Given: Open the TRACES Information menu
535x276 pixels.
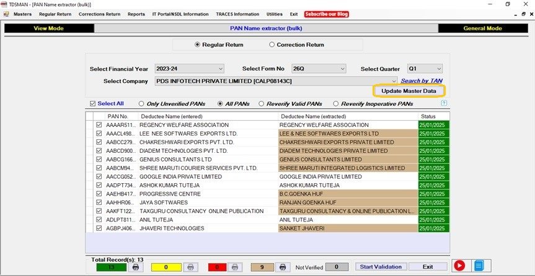Looking at the screenshot, I should [x=237, y=14].
